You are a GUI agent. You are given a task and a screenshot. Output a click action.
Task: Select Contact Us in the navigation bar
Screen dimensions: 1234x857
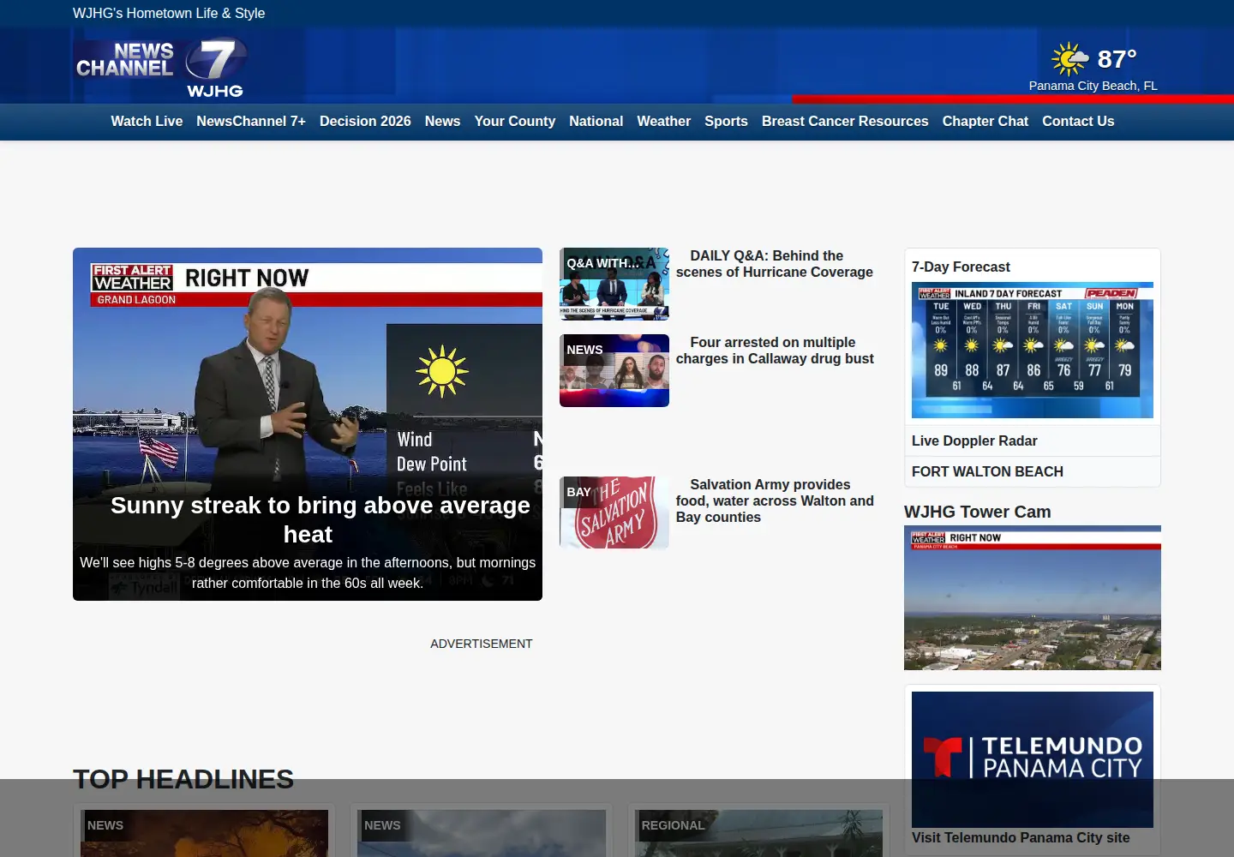(x=1078, y=122)
